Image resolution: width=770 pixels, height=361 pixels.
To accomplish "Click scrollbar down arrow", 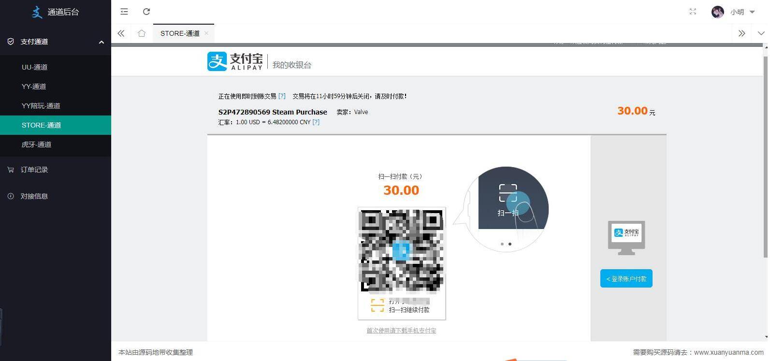I will [766, 337].
